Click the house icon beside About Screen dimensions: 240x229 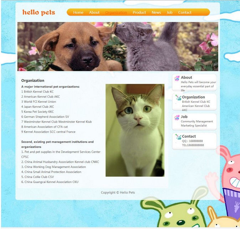177,78
